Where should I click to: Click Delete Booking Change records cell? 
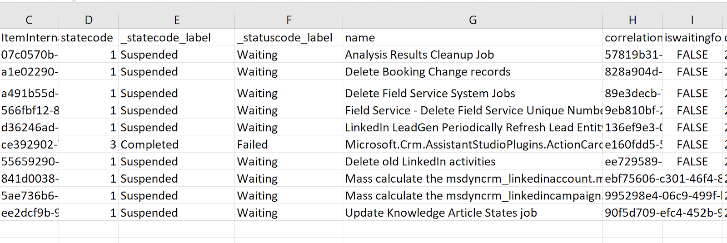(x=473, y=72)
